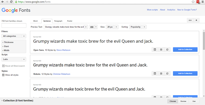The height and width of the screenshot is (105, 205).
Task: Click Open Sans sample sentence preview
Action: [93, 41]
